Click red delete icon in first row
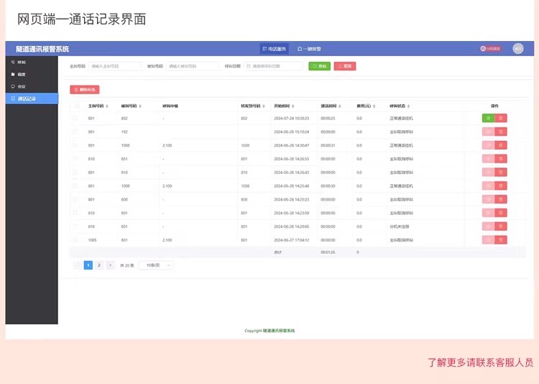This screenshot has height=384, width=539. pos(501,118)
